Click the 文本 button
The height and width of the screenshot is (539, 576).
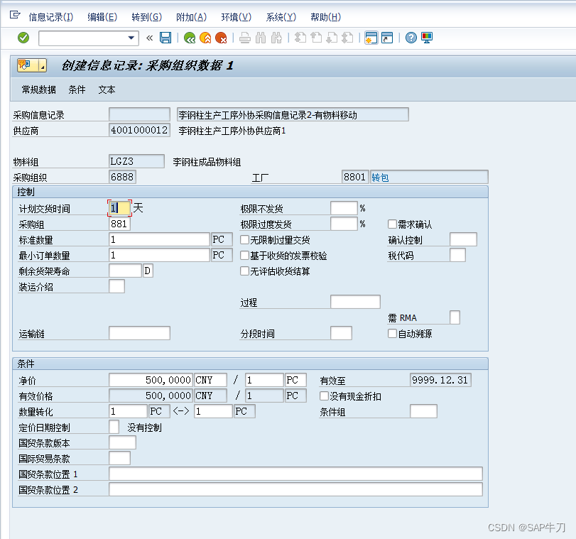(x=107, y=89)
